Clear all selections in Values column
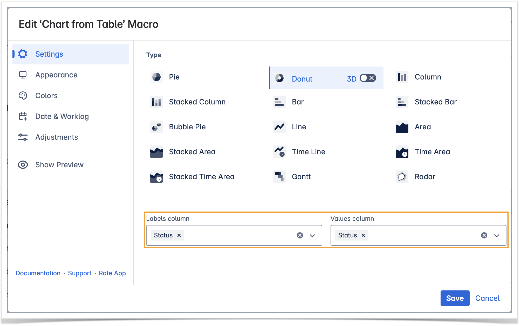 [x=484, y=235]
